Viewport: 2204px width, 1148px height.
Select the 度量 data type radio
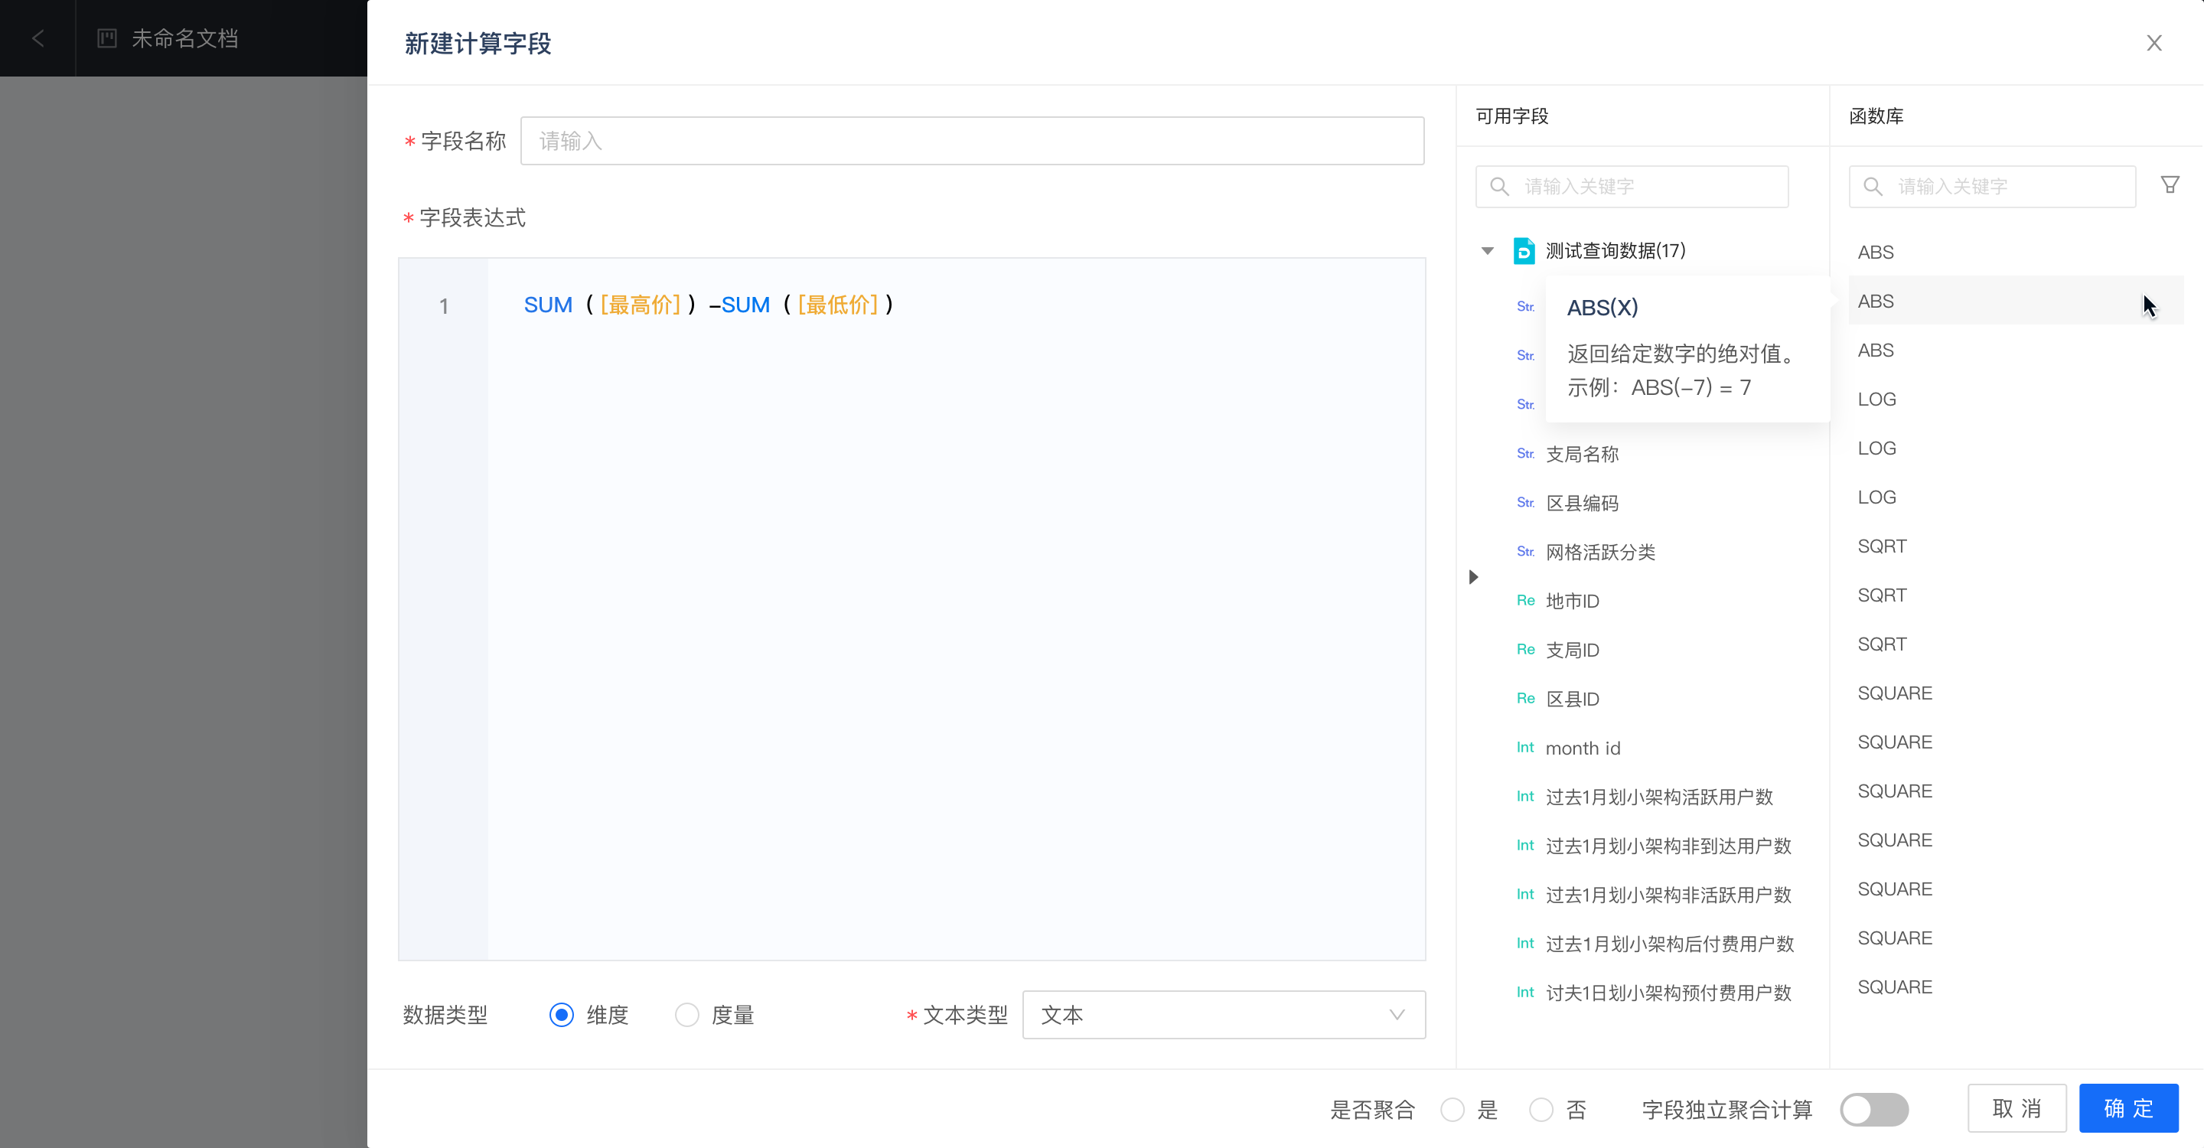[687, 1015]
